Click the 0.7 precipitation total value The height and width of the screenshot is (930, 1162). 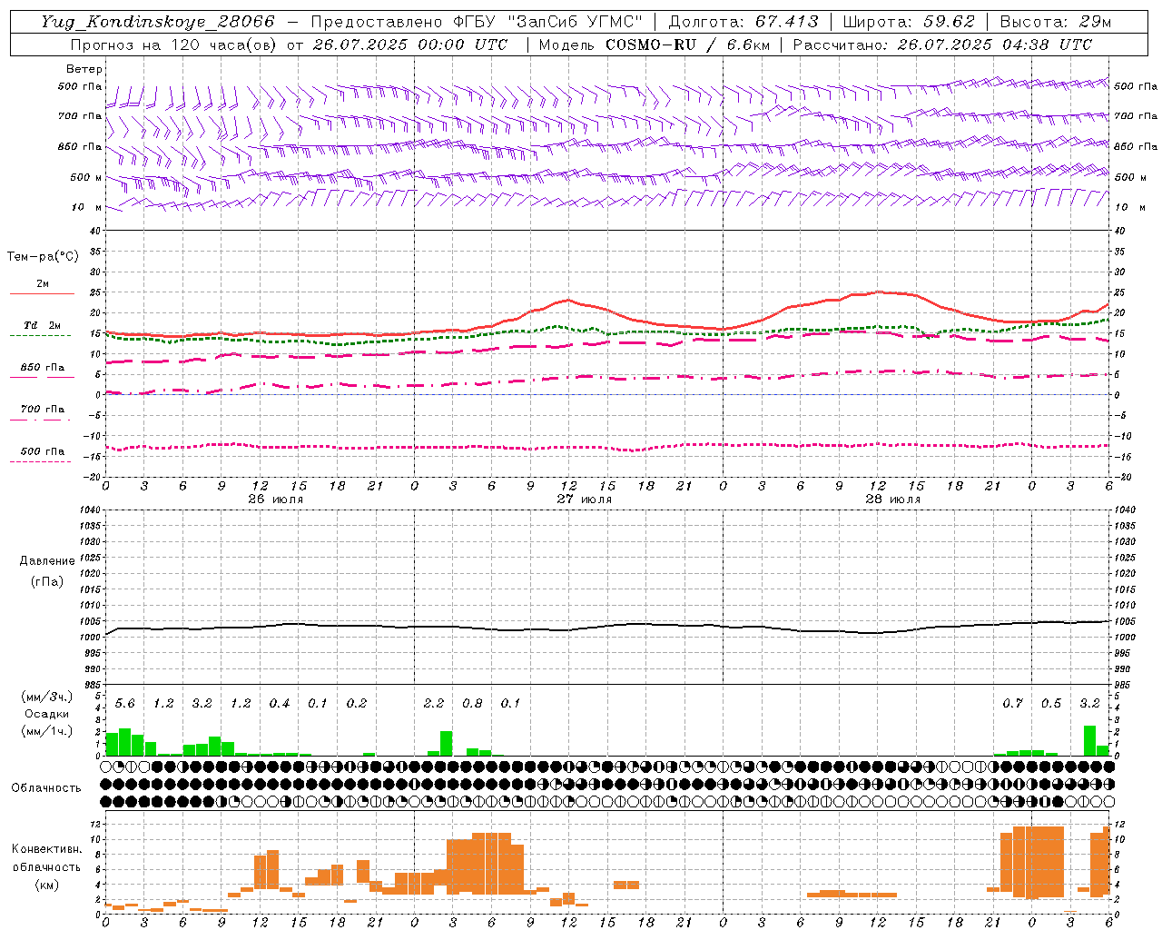1013,703
